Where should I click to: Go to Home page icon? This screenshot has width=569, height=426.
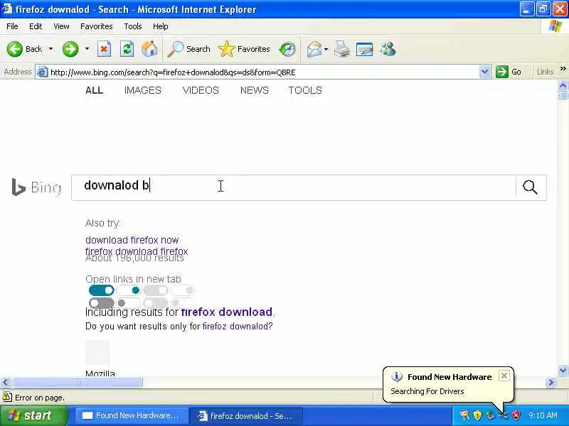click(149, 49)
